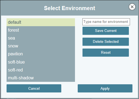Reset the environment list

(106, 53)
